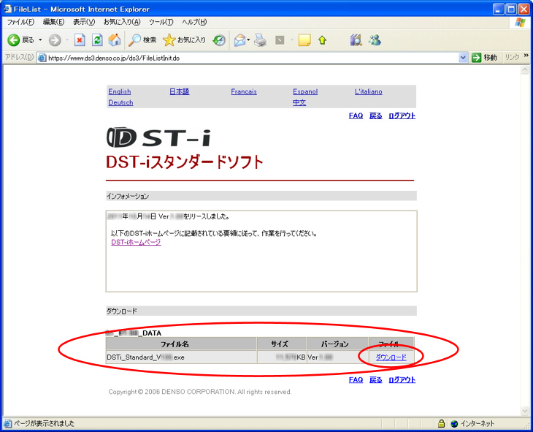The width and height of the screenshot is (533, 432).
Task: Open the Mail icon dropdown arrow
Action: click(248, 40)
